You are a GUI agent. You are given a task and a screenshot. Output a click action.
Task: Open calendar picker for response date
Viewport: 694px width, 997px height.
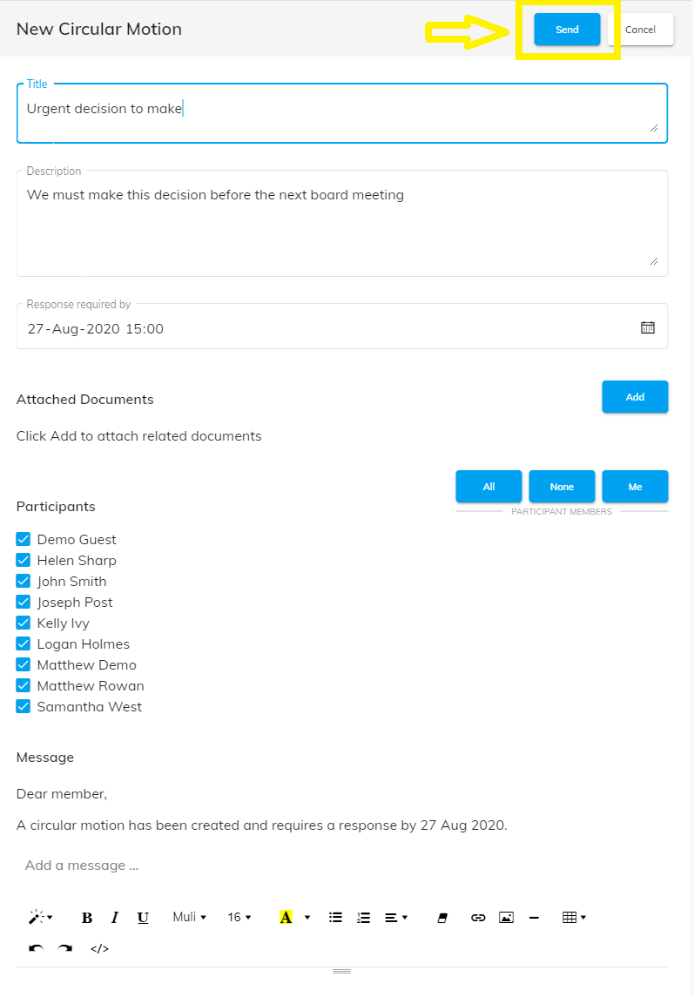(x=647, y=327)
